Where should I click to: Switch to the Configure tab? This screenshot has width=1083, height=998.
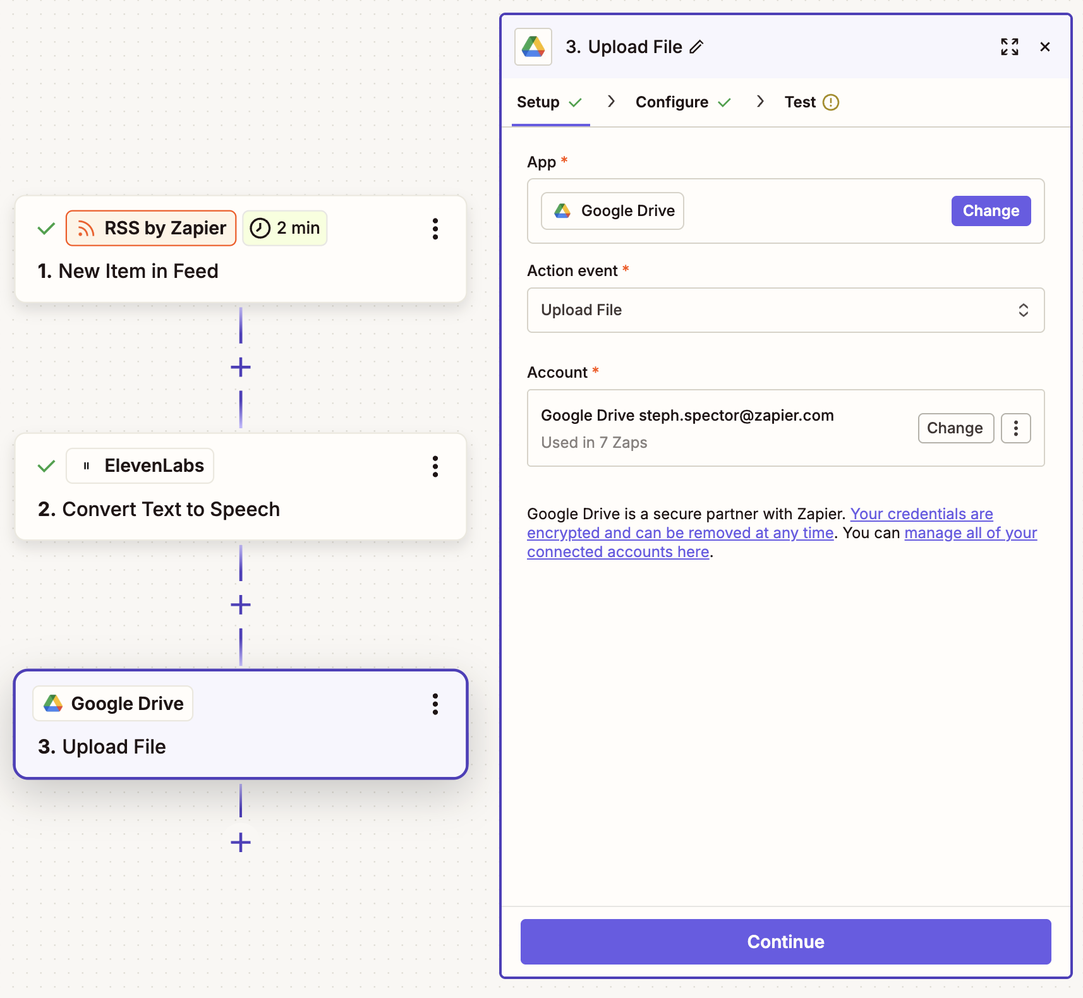pyautogui.click(x=672, y=102)
